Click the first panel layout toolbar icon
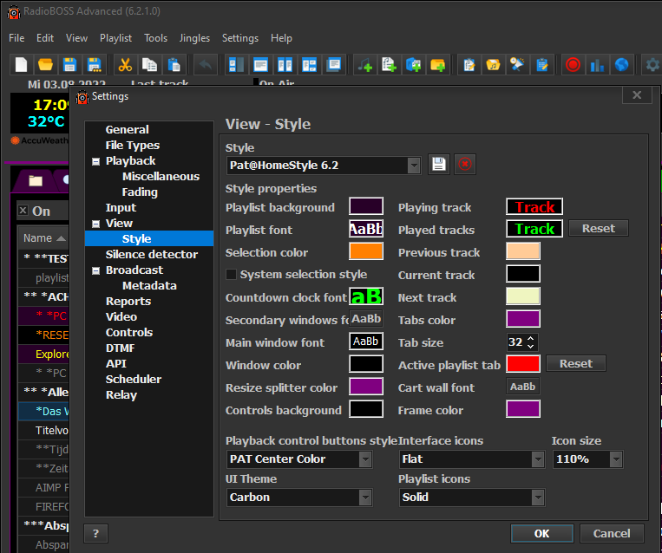Screen dimensions: 662x553 point(236,65)
